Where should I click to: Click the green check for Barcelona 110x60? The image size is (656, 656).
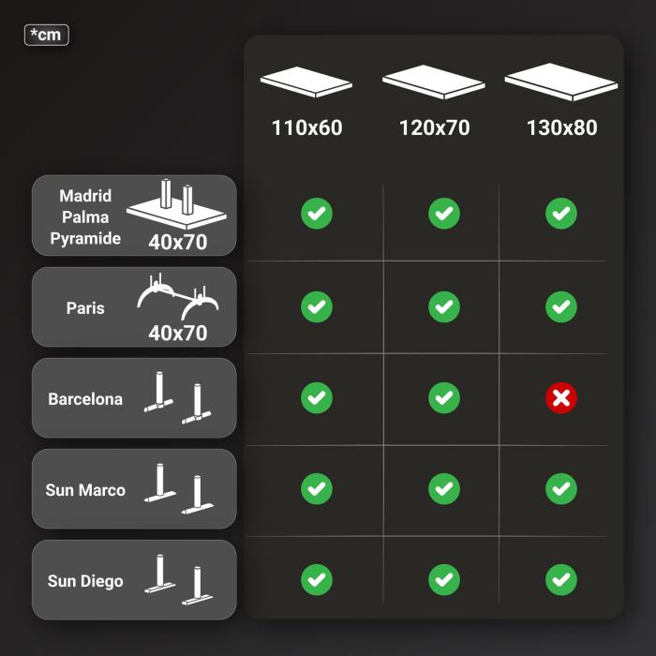pos(317,398)
